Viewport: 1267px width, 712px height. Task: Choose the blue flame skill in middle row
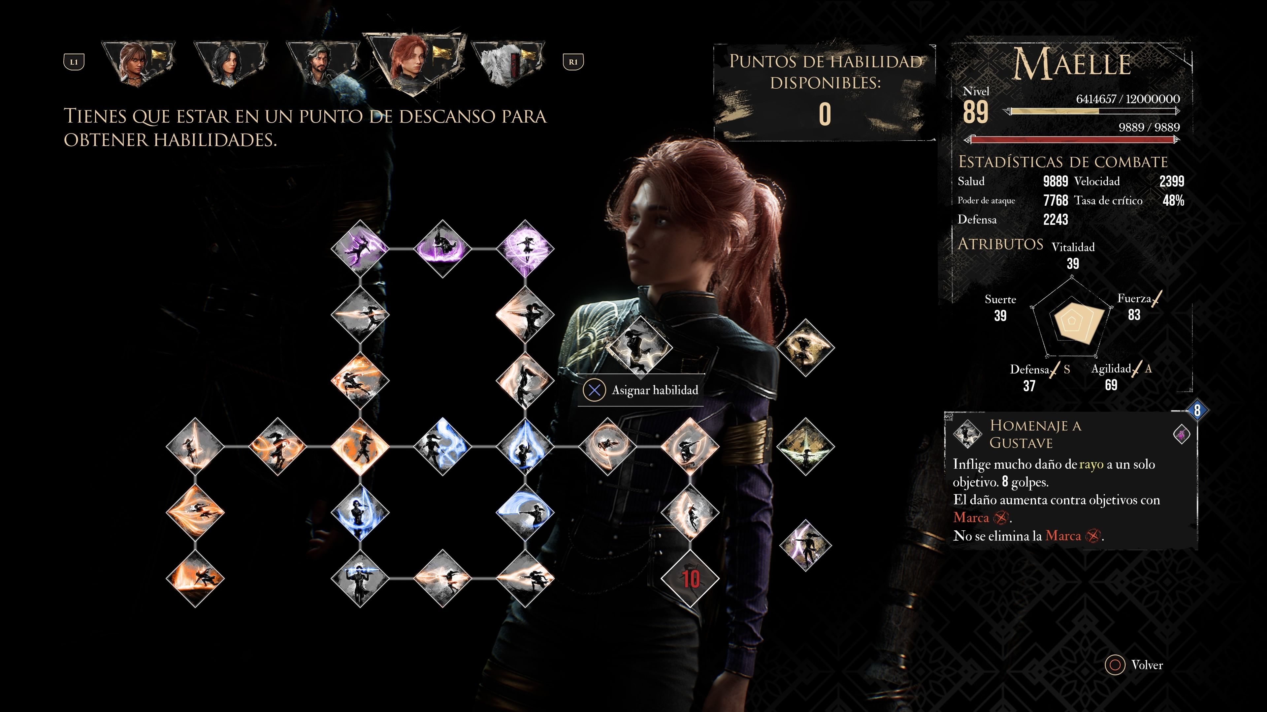click(525, 446)
